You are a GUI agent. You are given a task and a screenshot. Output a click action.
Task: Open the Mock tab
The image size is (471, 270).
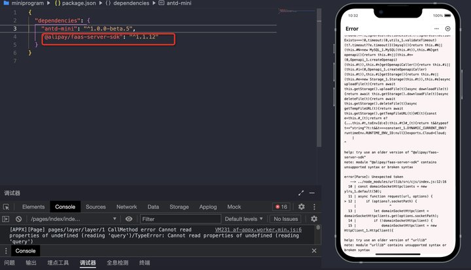pos(234,207)
